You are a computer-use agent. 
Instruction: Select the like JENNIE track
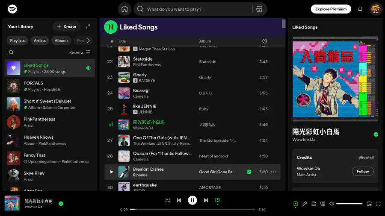pyautogui.click(x=192, y=109)
